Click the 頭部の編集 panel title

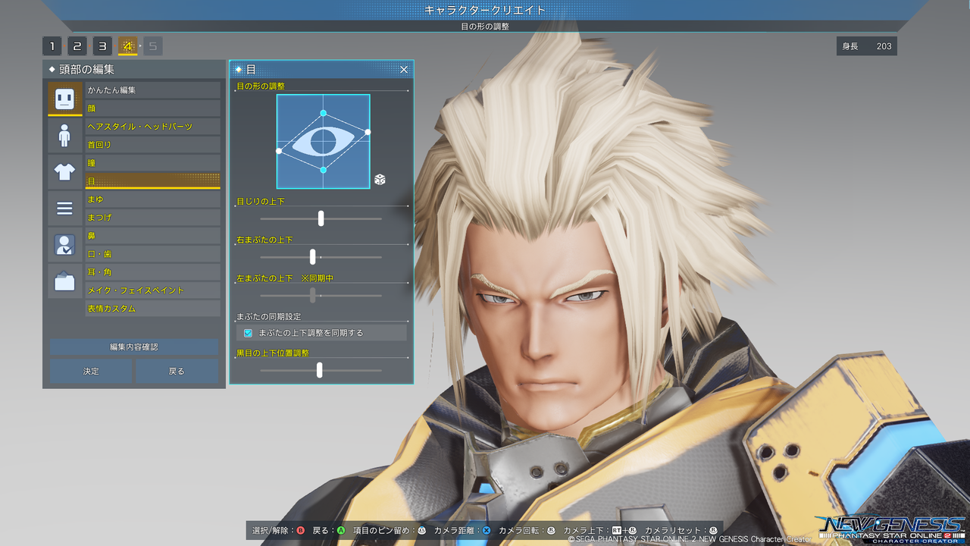(x=86, y=69)
